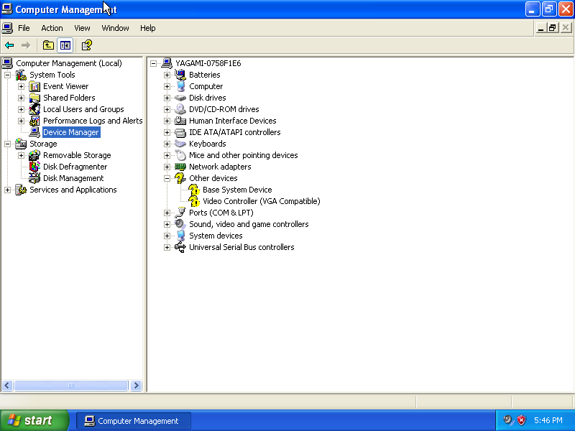Screen dimensions: 575x431
Task: Collapse the System Tools node
Action: pyautogui.click(x=7, y=75)
